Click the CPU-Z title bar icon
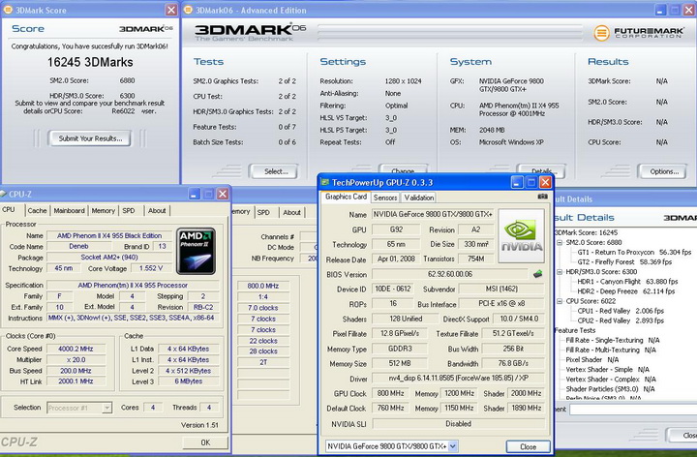This screenshot has width=697, height=457. 3,194
